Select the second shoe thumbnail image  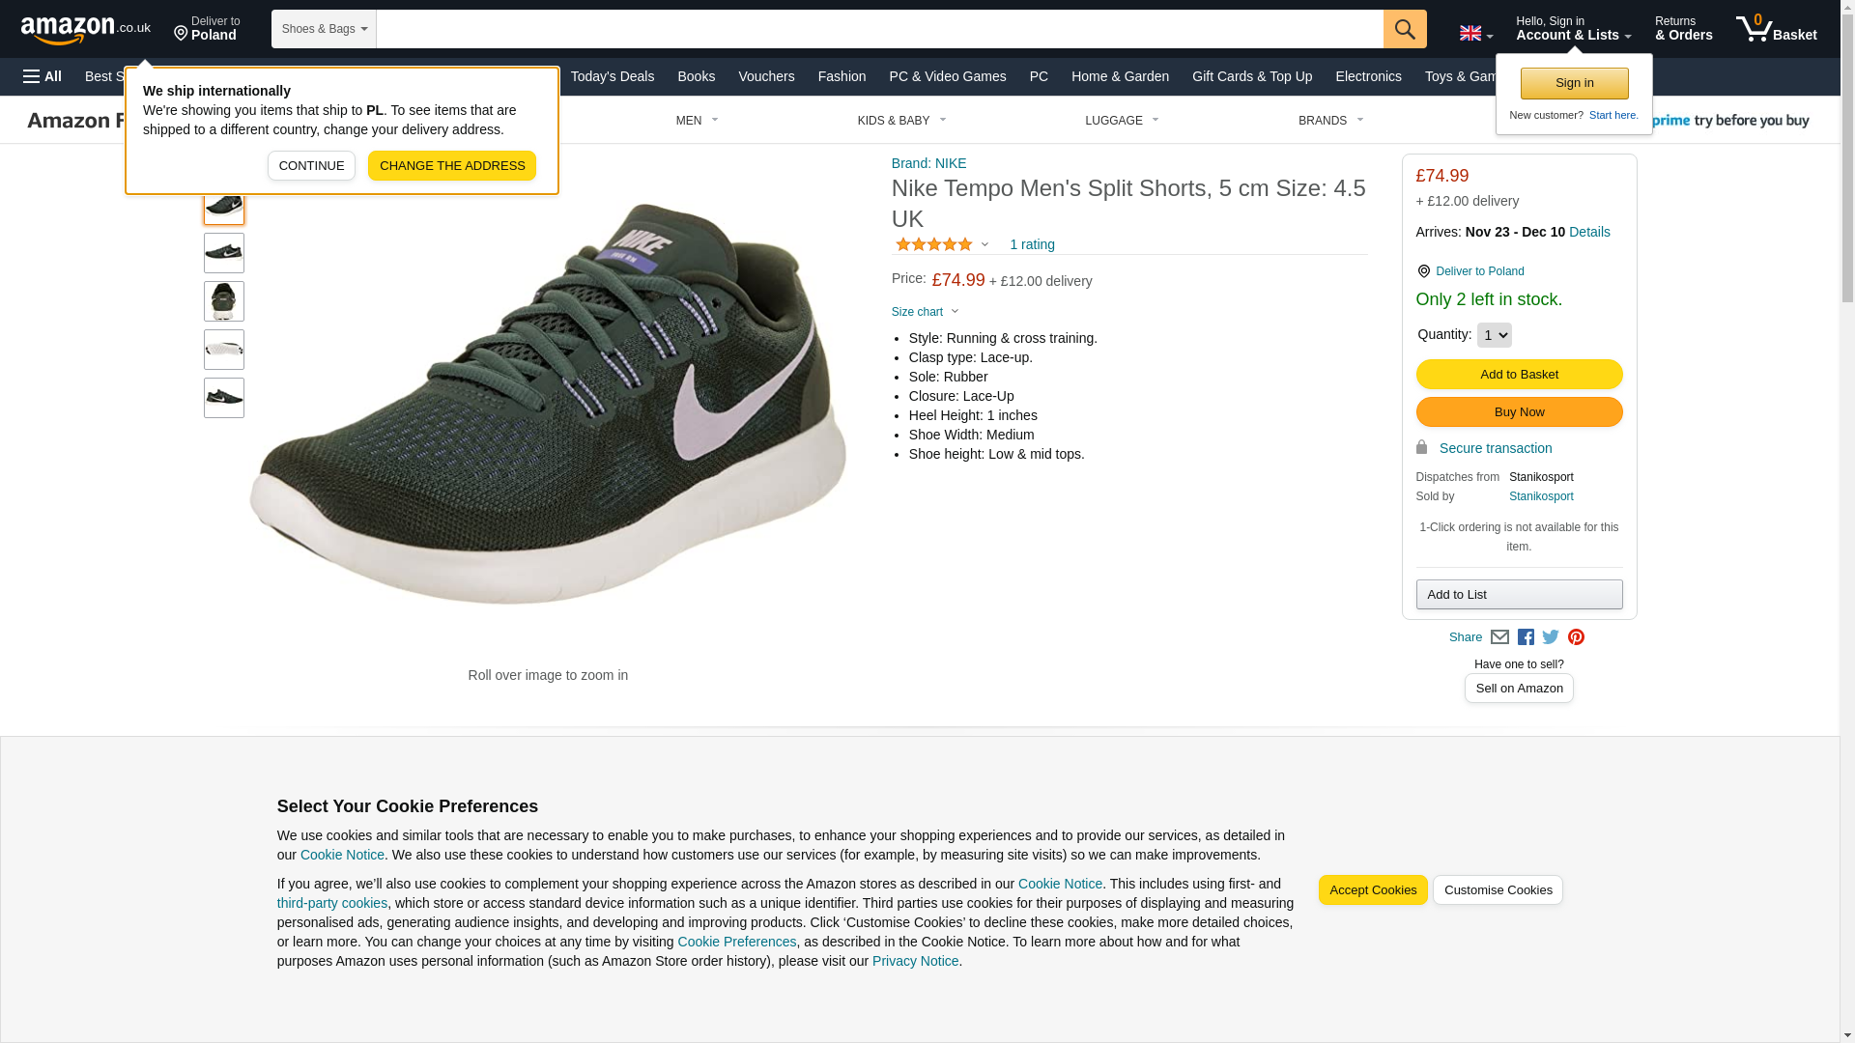pos(224,253)
